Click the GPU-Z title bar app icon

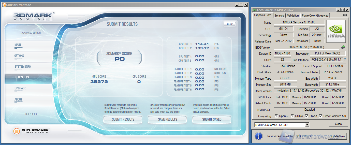[254, 10]
